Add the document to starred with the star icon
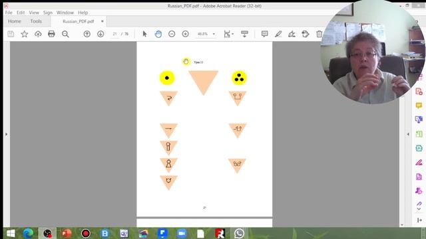The height and width of the screenshot is (239, 426). 25,34
